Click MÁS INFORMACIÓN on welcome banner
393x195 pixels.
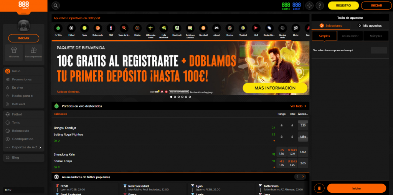[x=275, y=88]
